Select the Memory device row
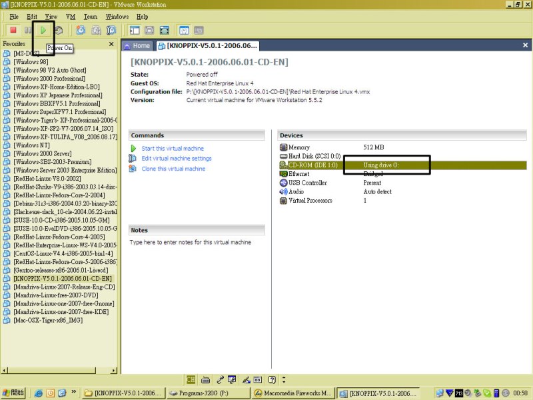Screen dimensions: 533x400 [403, 147]
